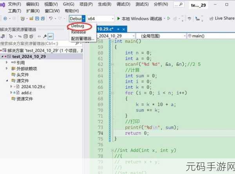Screen dimensions: 235x174
Task: Open the x64 platform dropdown
Action: pos(101,19)
